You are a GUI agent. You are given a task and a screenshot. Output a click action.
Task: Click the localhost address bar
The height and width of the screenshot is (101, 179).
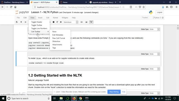[x=81, y=7]
